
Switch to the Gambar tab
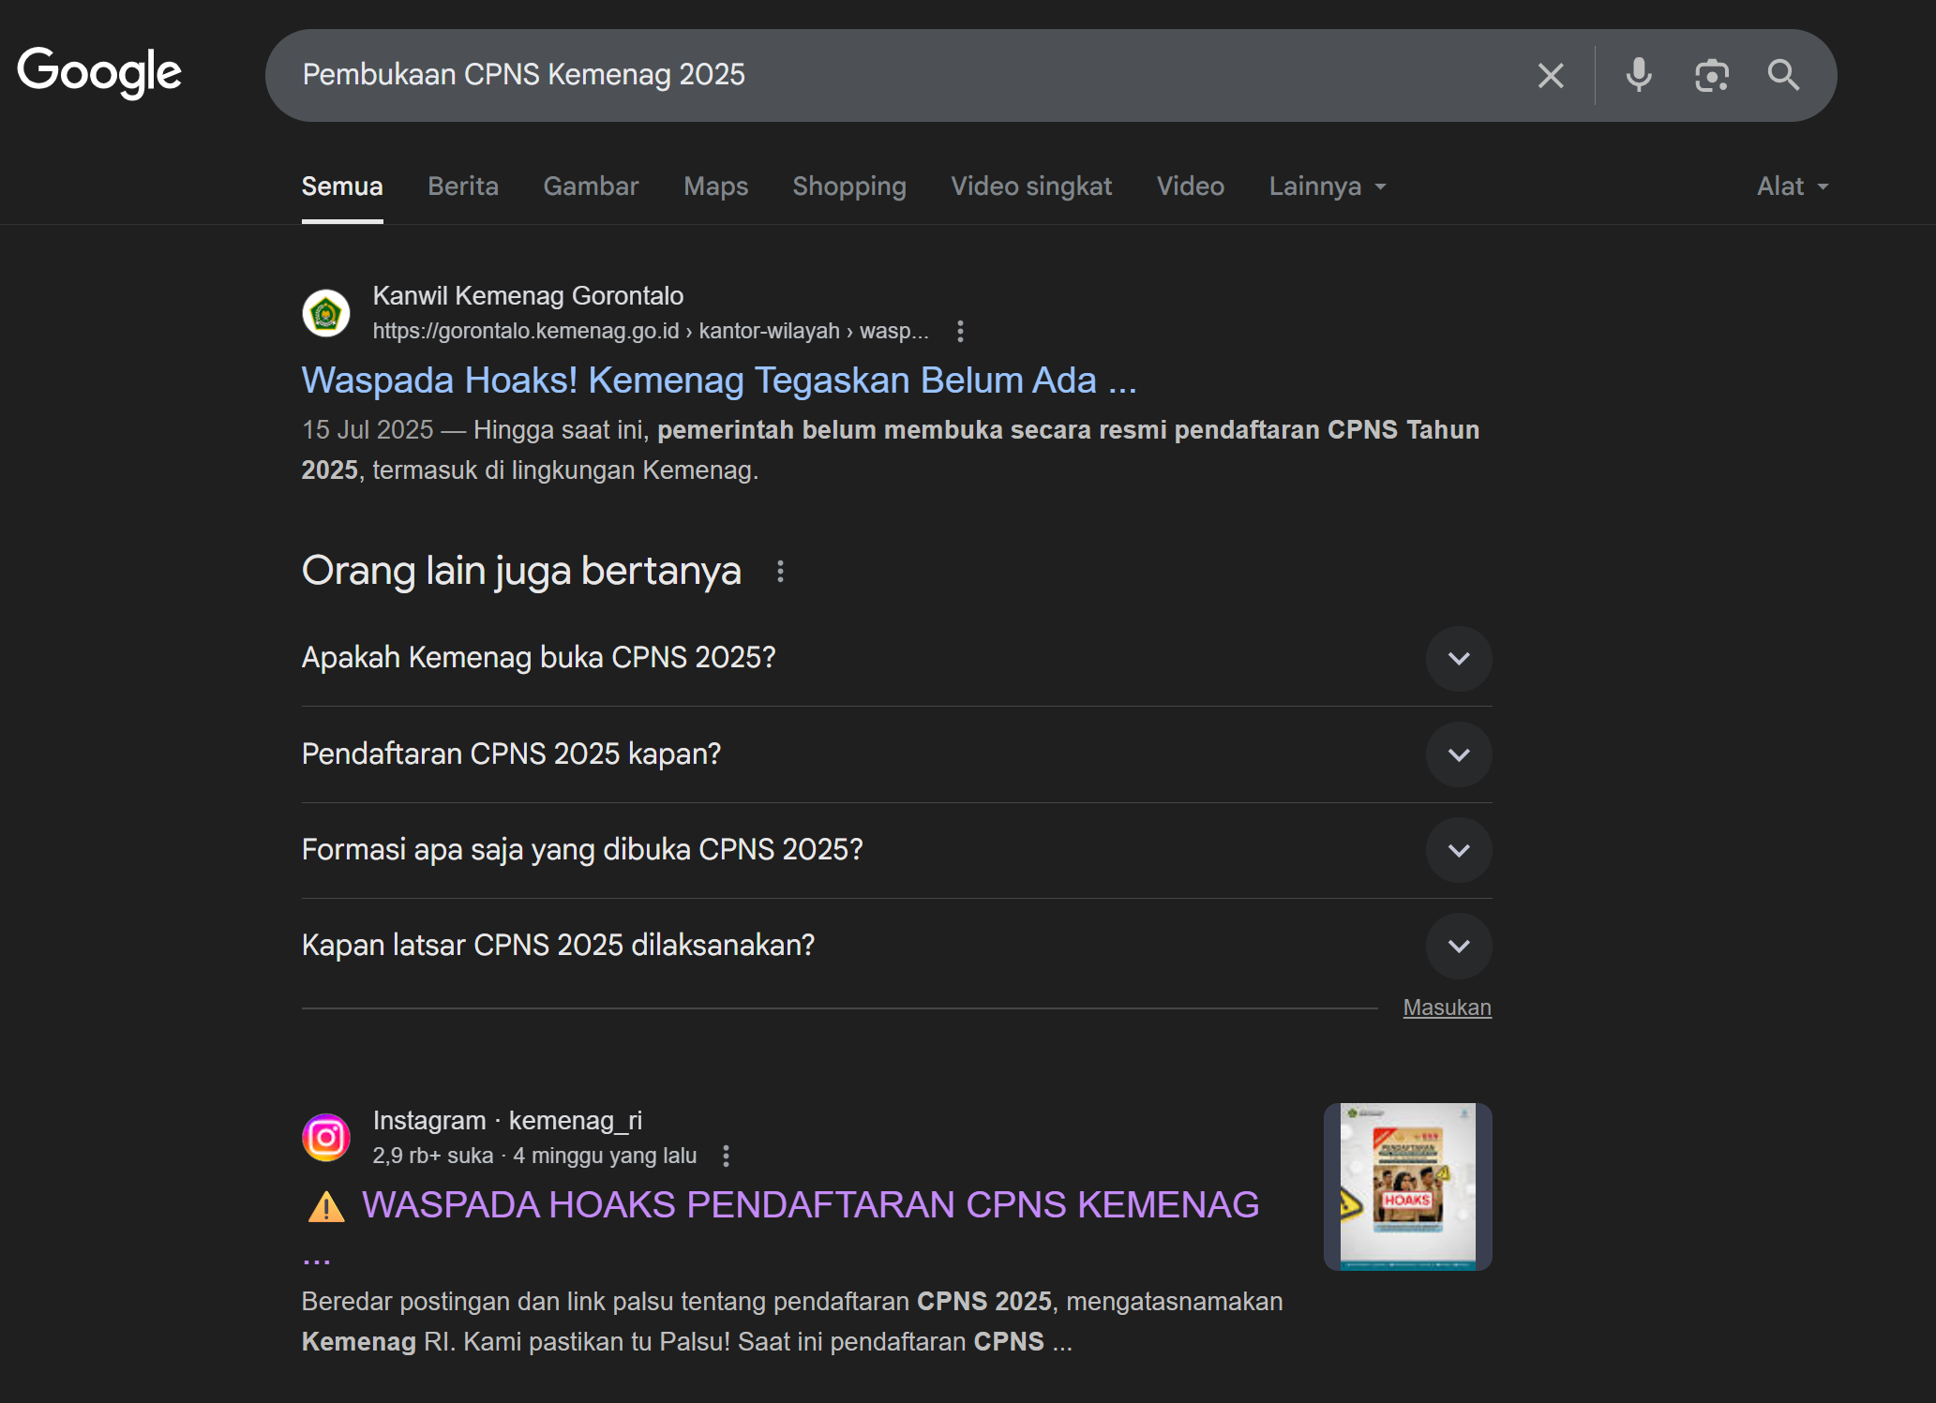click(x=591, y=187)
